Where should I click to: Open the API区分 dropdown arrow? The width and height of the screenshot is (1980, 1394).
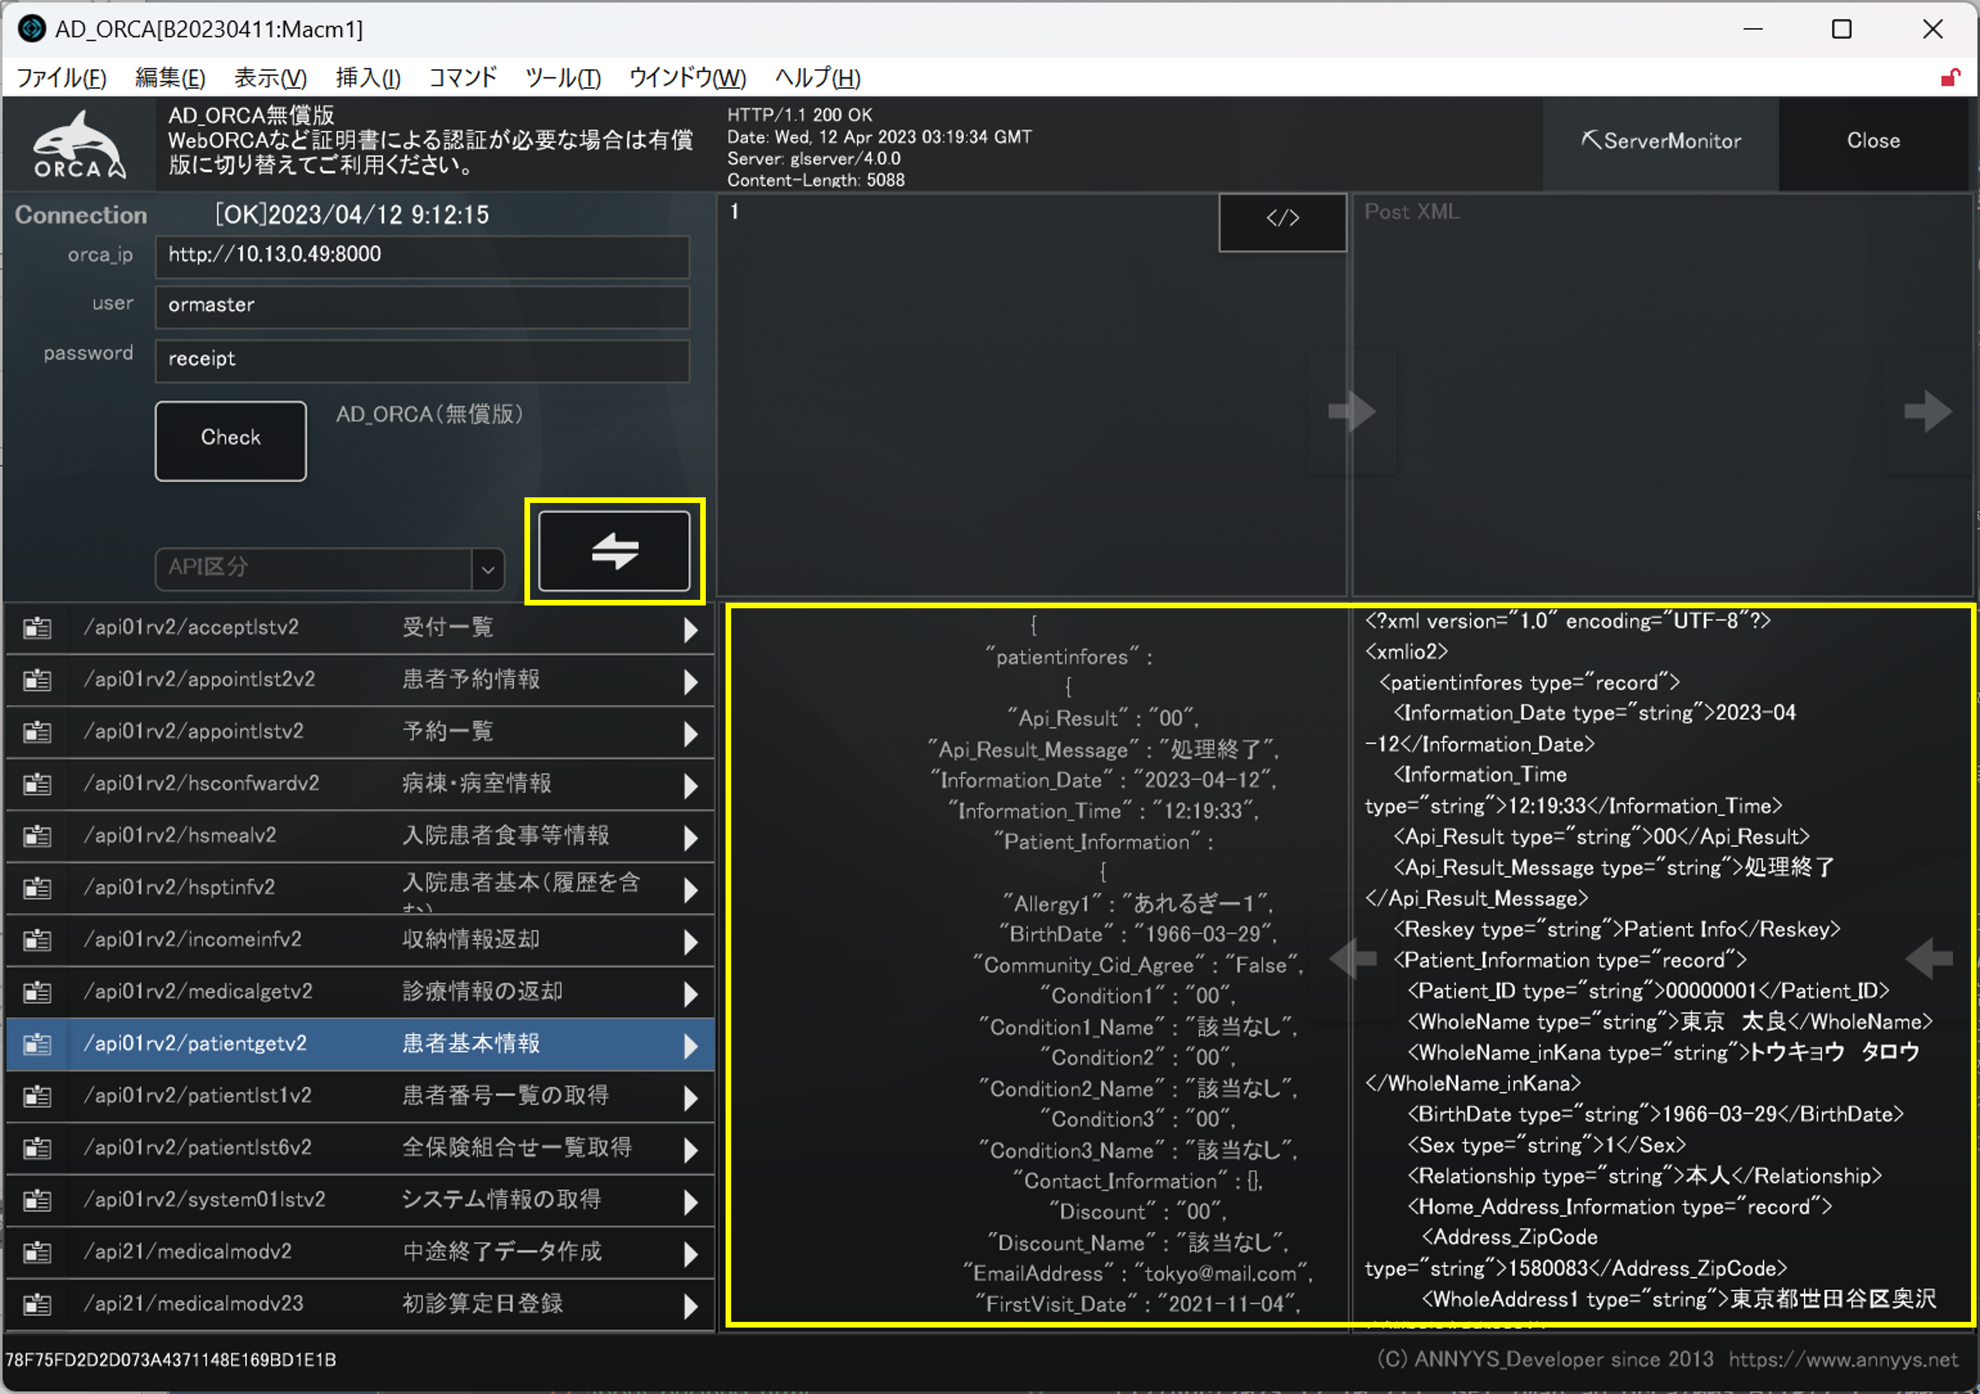(487, 569)
